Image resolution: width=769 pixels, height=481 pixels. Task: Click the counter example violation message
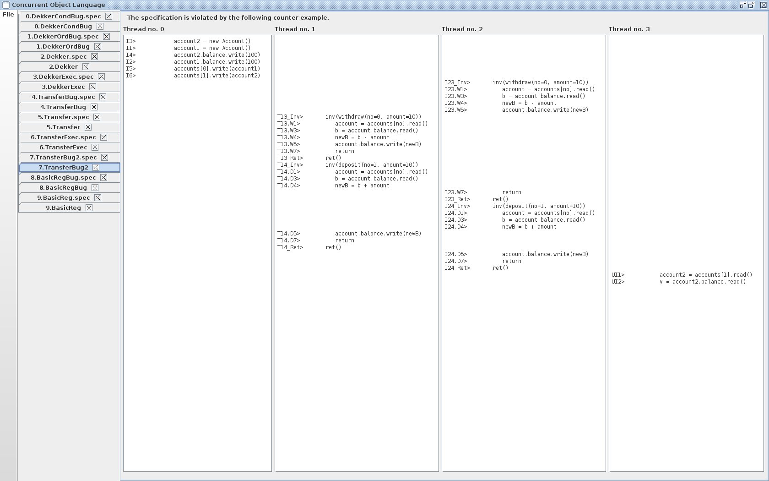(x=228, y=17)
